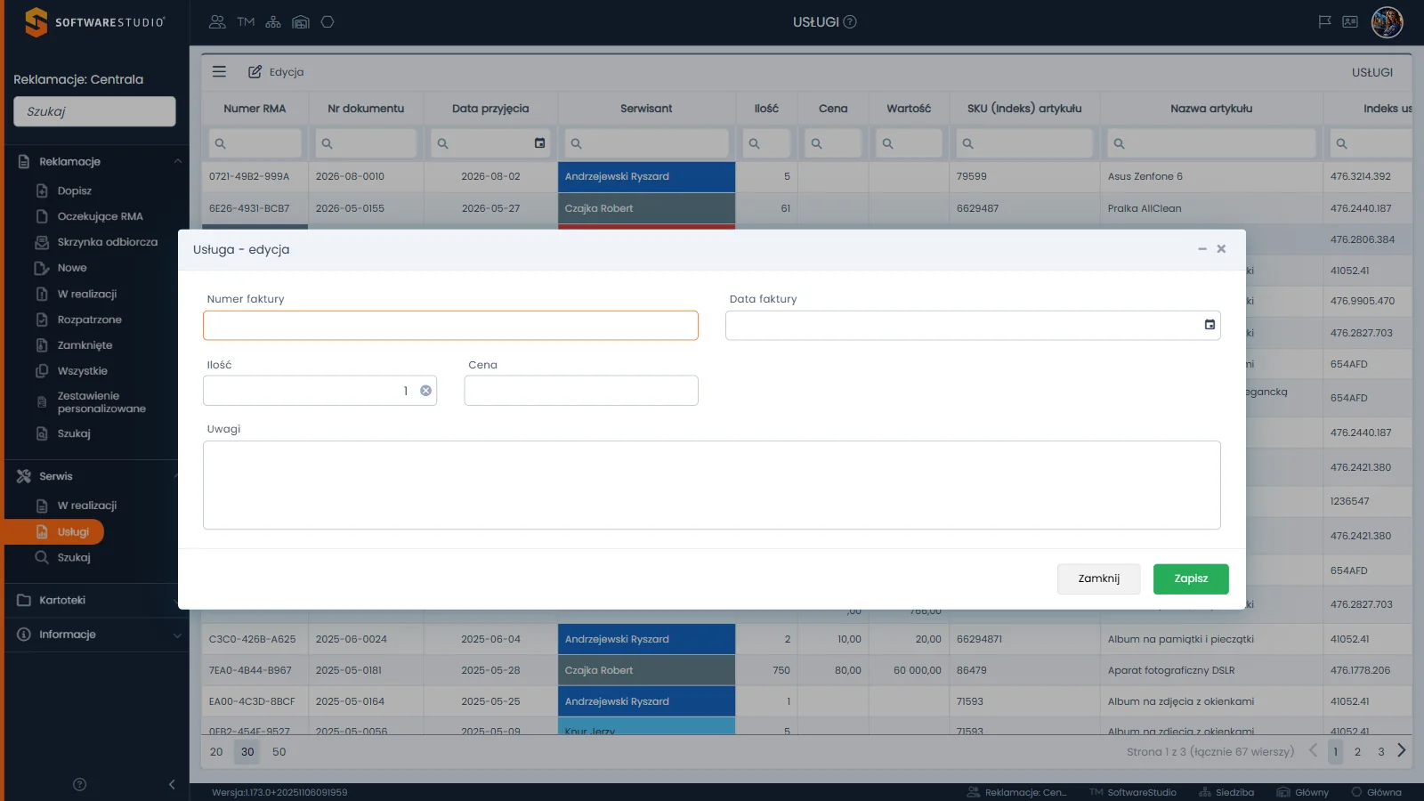Select the Asus Zenfone 6 cell
1424x801 pixels.
pos(1211,176)
